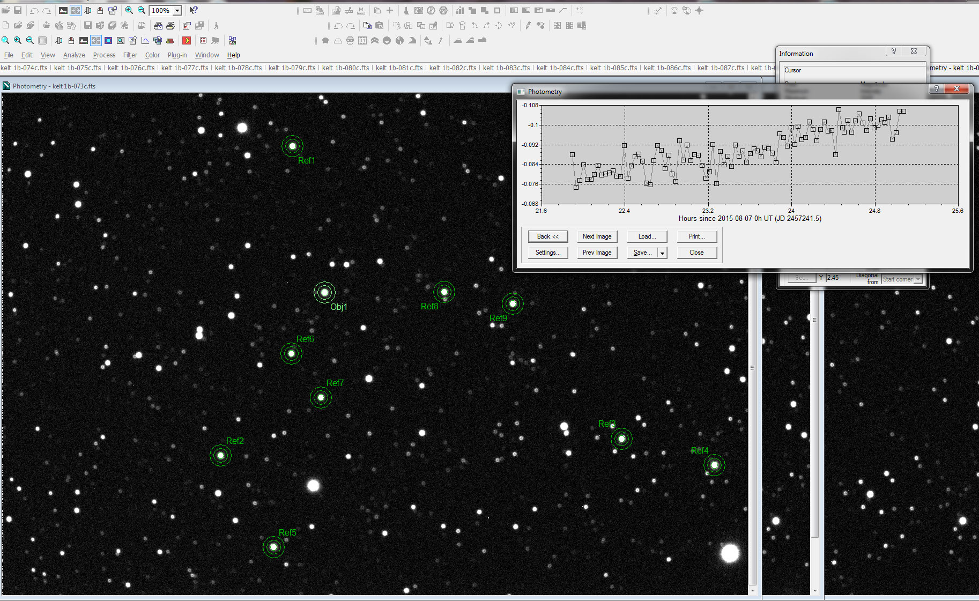
Task: Open the Analyze menu
Action: tap(74, 55)
